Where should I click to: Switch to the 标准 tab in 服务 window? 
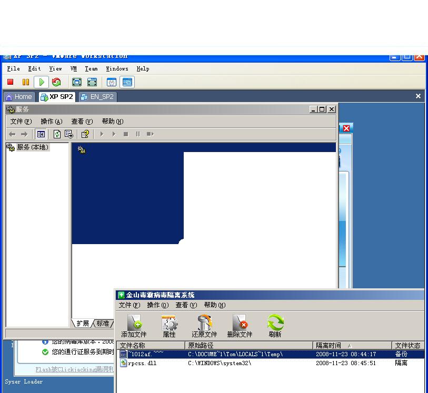click(x=103, y=324)
